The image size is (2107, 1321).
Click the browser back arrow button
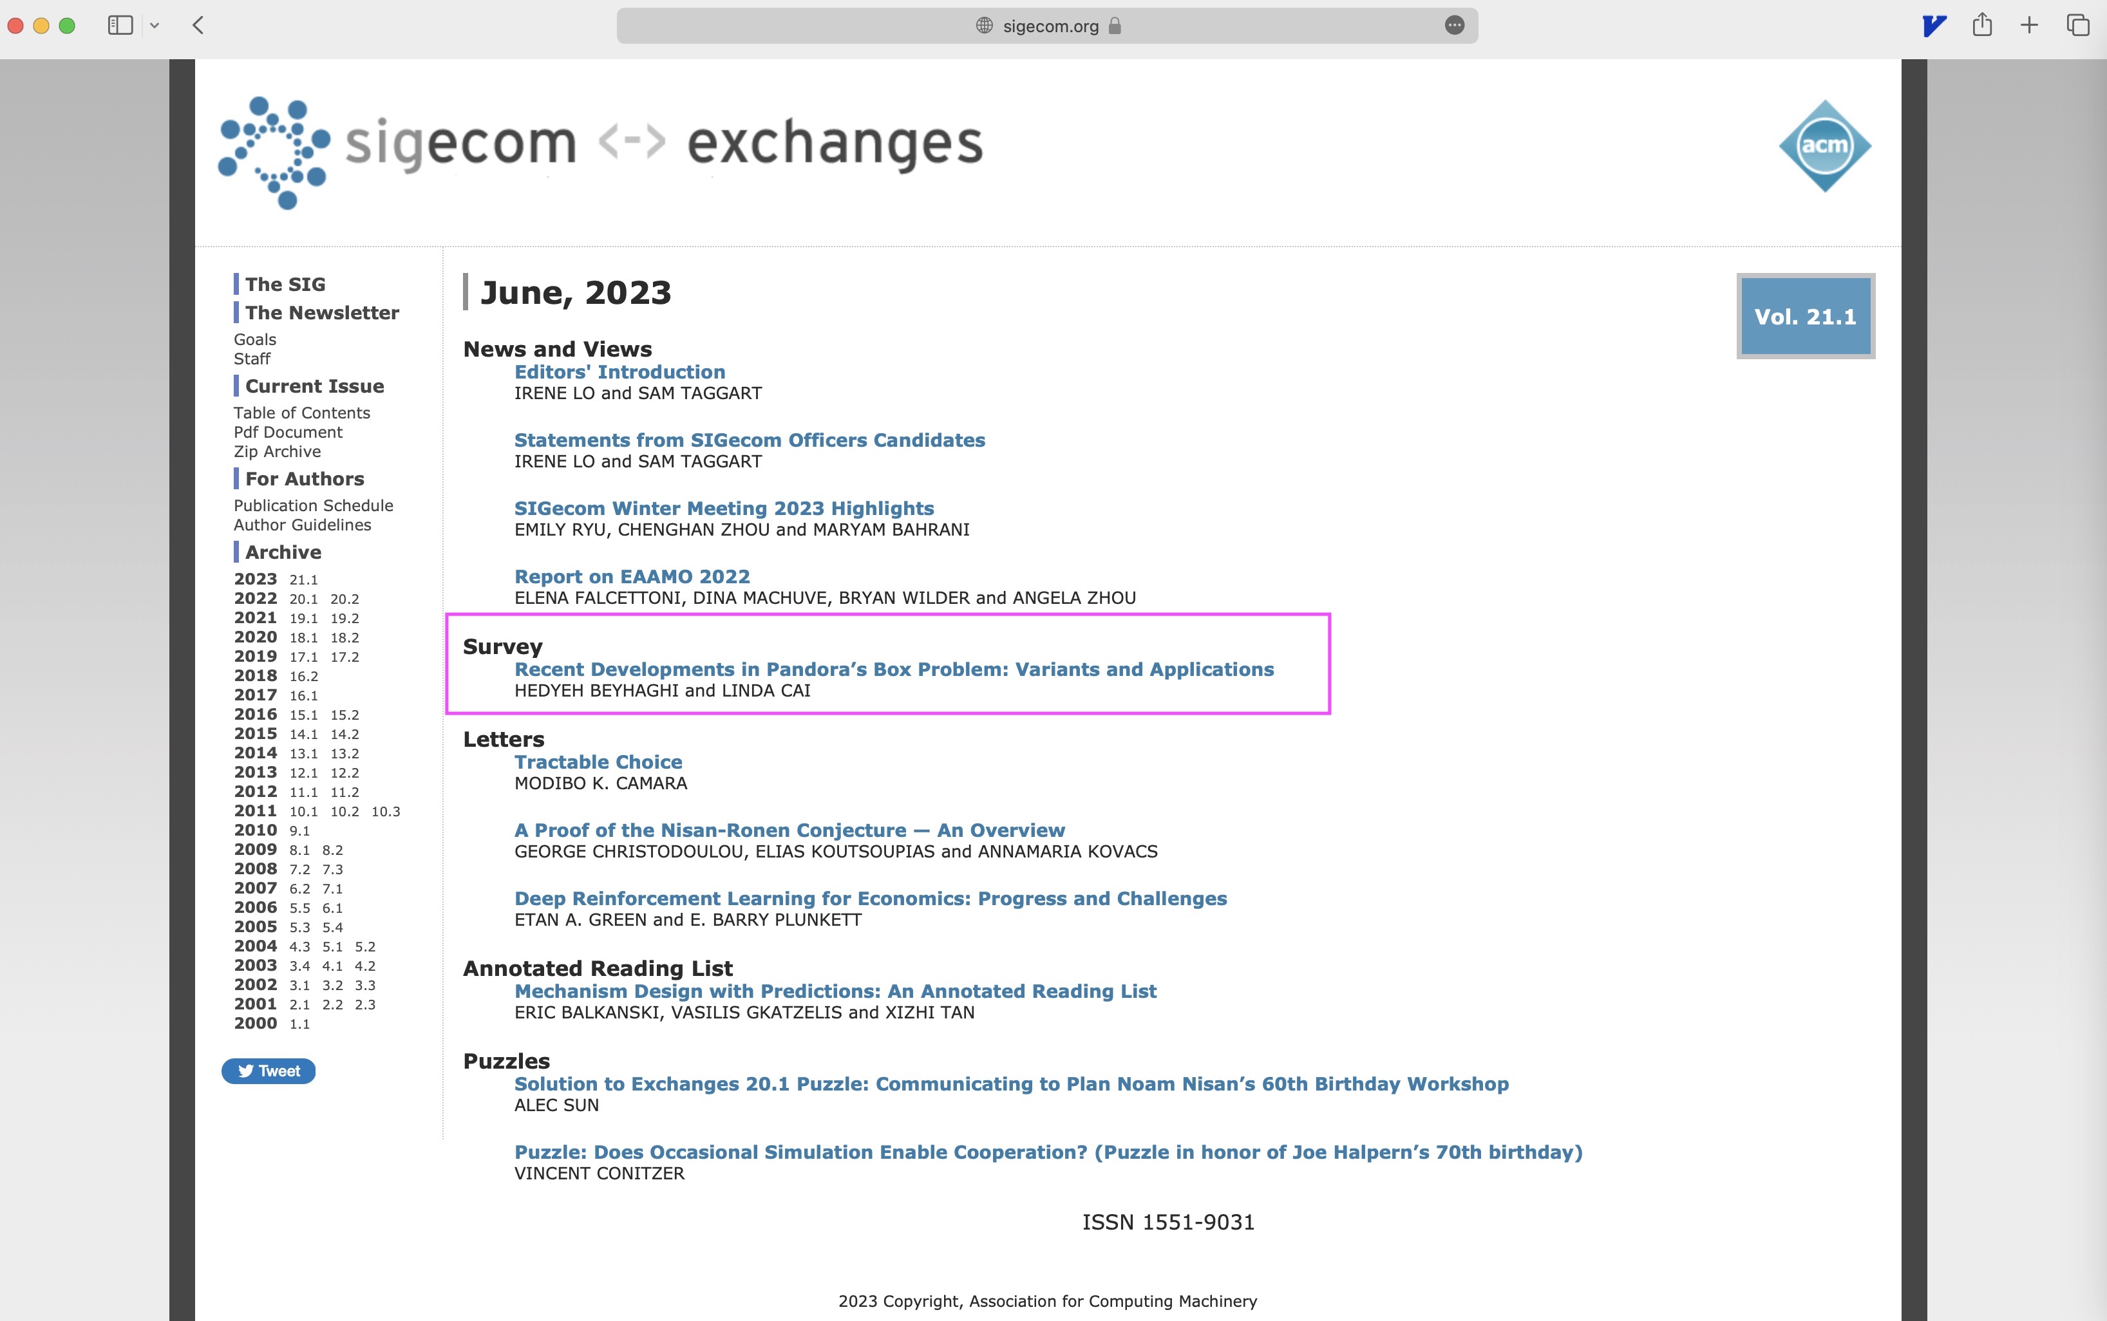pos(198,26)
